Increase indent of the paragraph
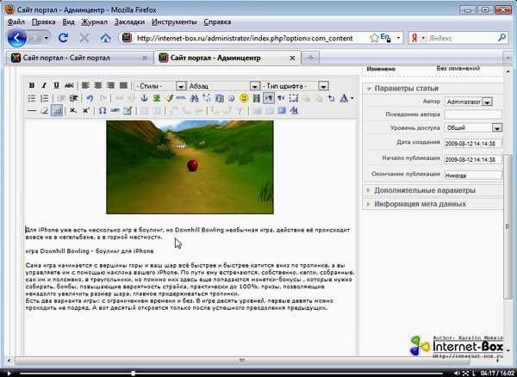 [x=73, y=98]
